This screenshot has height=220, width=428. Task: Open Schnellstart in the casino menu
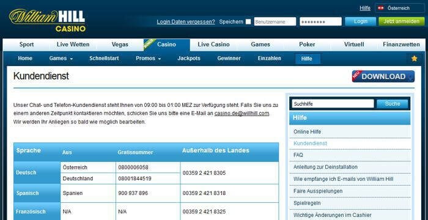104,59
